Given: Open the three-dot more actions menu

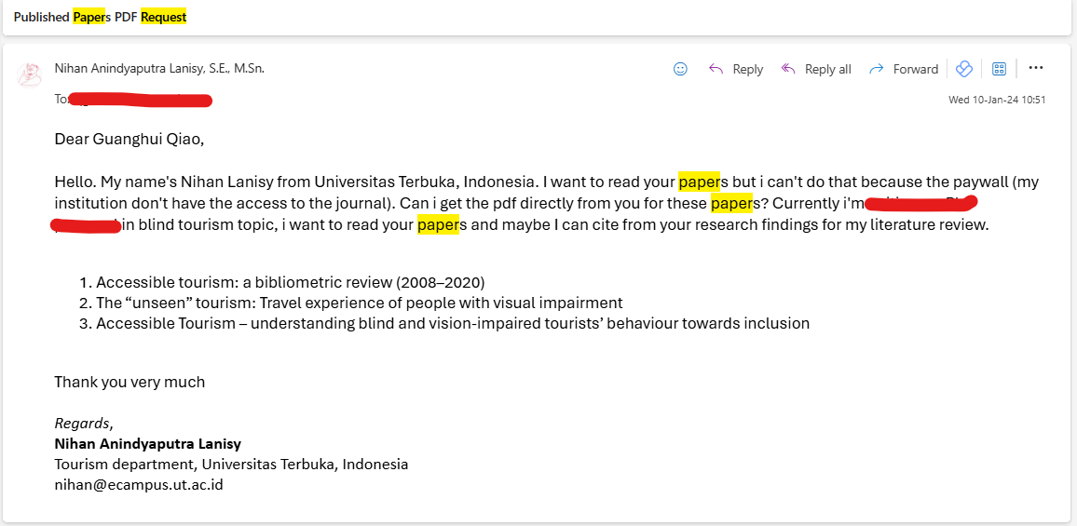Looking at the screenshot, I should click(1035, 68).
